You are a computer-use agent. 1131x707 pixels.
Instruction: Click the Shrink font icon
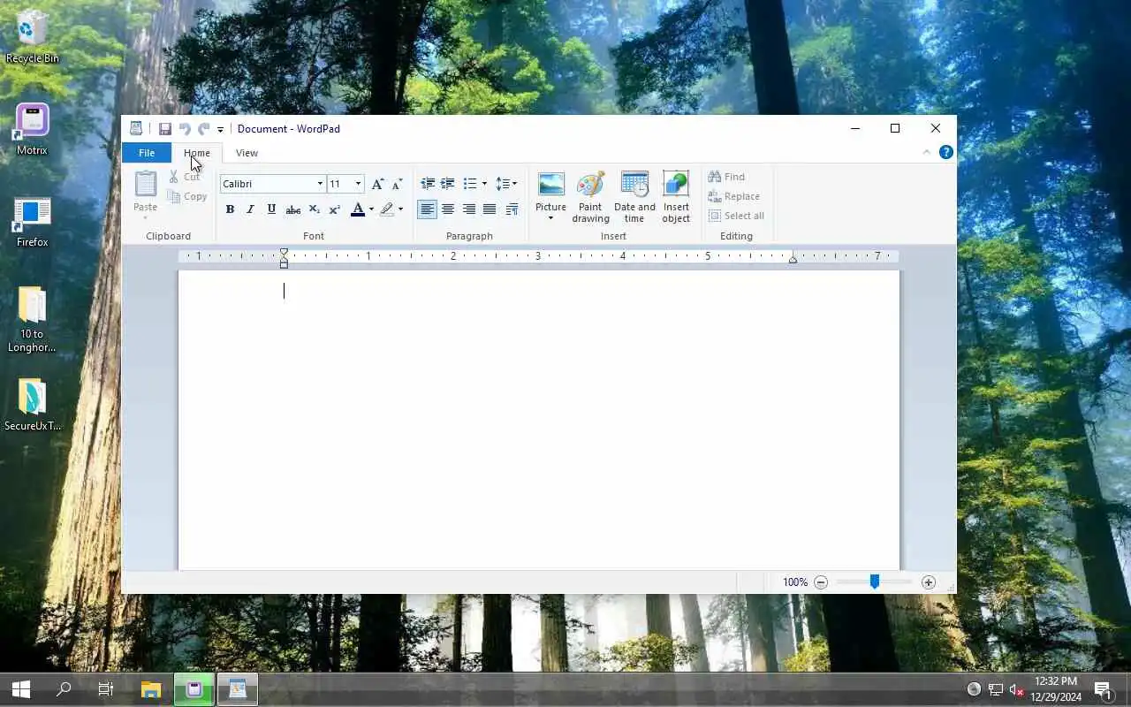pyautogui.click(x=397, y=184)
